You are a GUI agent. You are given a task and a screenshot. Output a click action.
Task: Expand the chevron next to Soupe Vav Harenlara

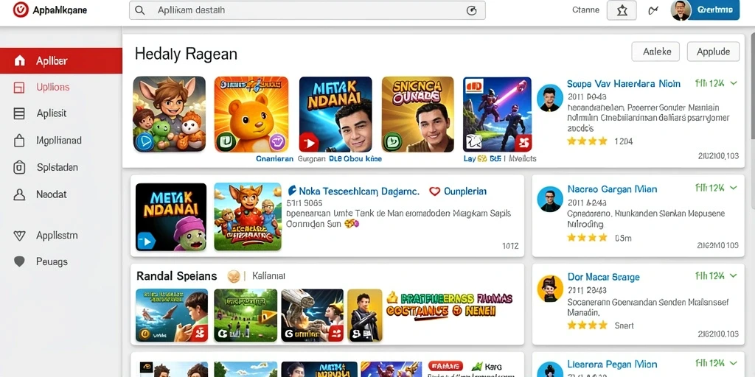point(734,83)
